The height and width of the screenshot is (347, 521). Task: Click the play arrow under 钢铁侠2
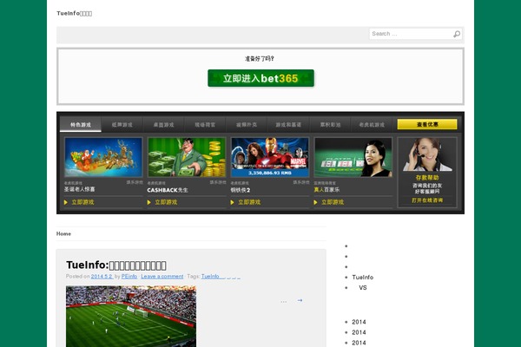tap(232, 202)
